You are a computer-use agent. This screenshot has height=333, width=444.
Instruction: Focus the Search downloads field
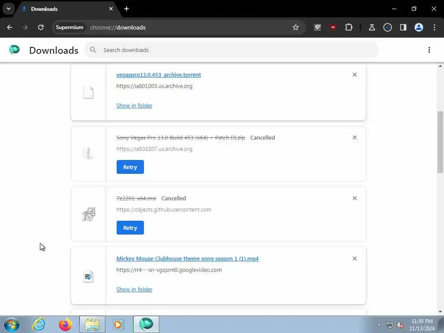coord(231,50)
